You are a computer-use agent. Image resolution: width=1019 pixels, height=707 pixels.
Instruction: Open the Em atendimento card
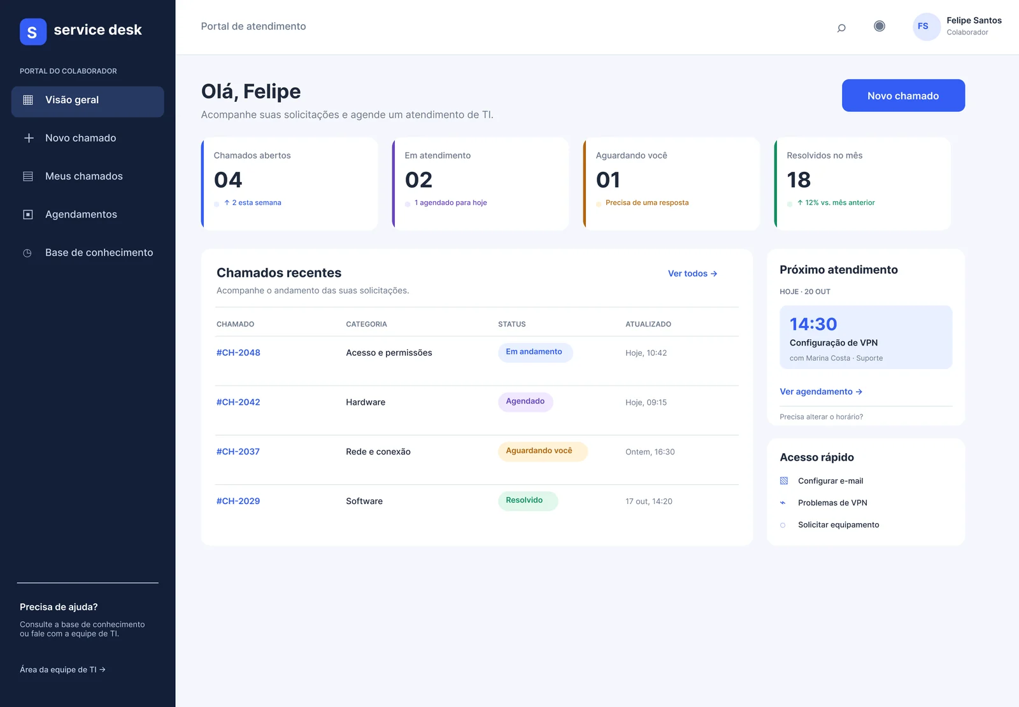(481, 184)
